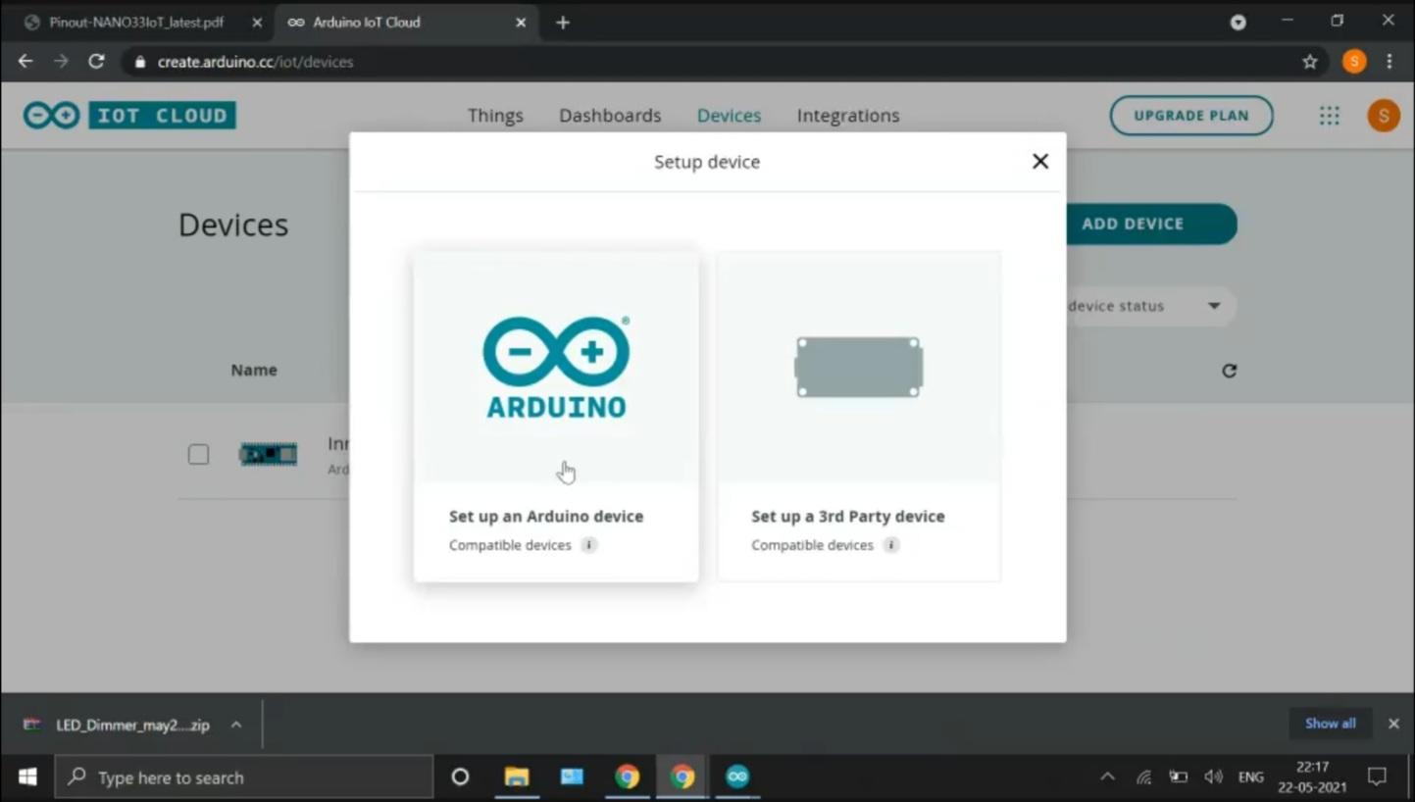This screenshot has width=1415, height=802.
Task: Click the Name column header
Action: tap(254, 370)
